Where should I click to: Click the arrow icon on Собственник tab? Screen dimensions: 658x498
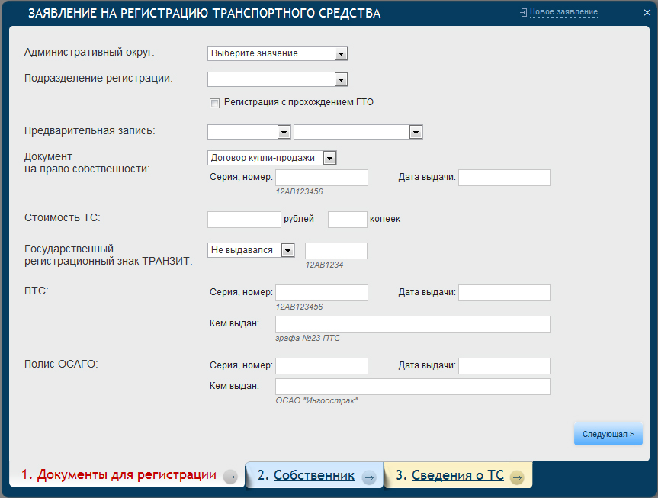[x=369, y=477]
